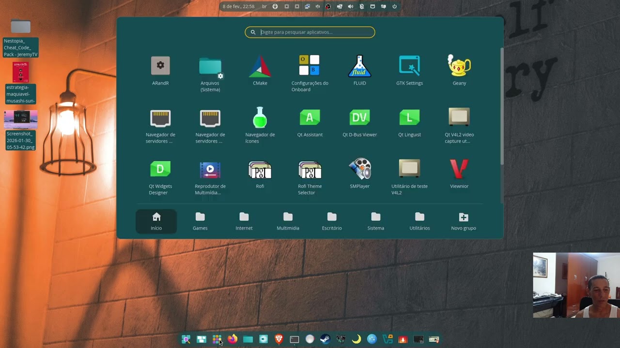Image resolution: width=620 pixels, height=348 pixels.
Task: Click the volume speaker icon in top panel
Action: coord(350,7)
